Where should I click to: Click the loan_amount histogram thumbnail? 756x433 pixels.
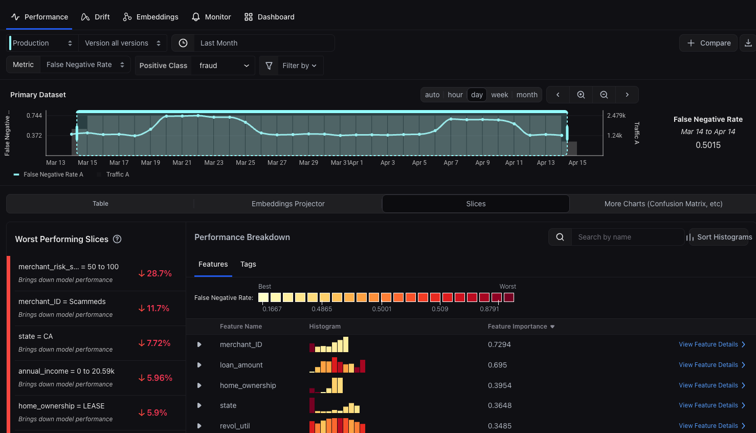pyautogui.click(x=337, y=365)
